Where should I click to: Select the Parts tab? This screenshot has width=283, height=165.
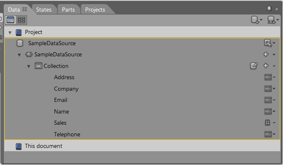click(68, 10)
